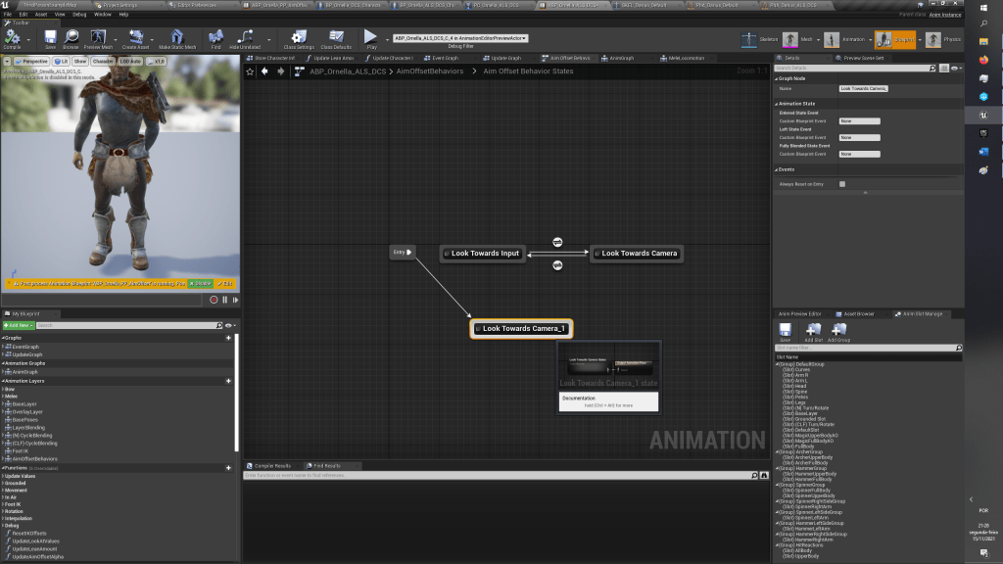Toggle the Always Reset on Entry checkbox

point(842,184)
